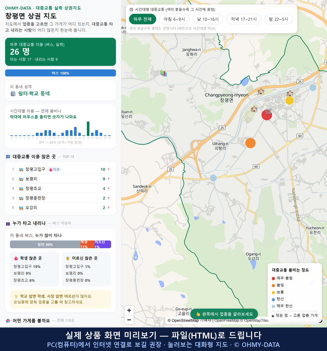Click the shop icon beside 어떤 가게를 볼까
The height and width of the screenshot is (351, 327).
pyautogui.click(x=8, y=321)
